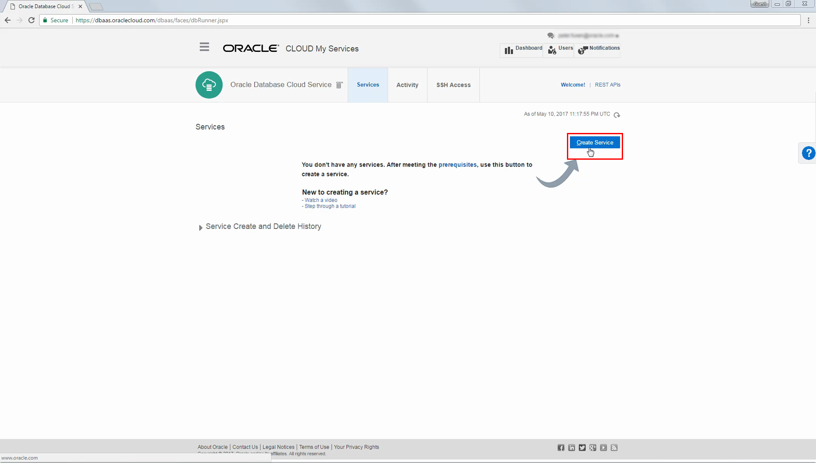Click the Watch a video link
Viewport: 816px width, 463px height.
(x=321, y=200)
